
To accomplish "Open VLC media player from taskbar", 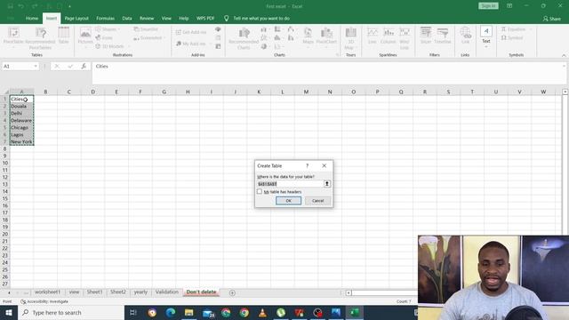I will click(x=262, y=312).
